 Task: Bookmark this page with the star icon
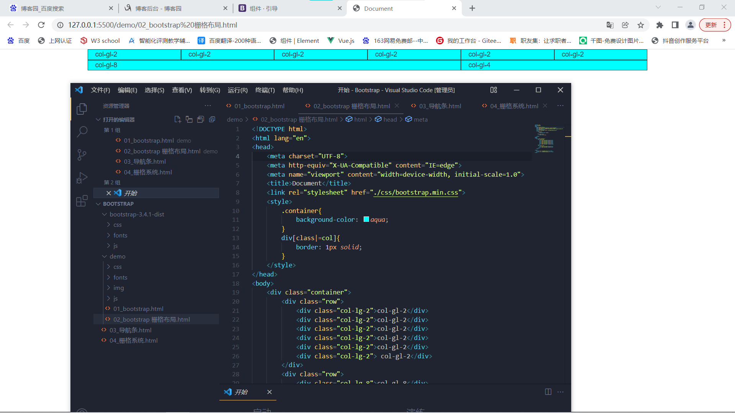click(640, 25)
